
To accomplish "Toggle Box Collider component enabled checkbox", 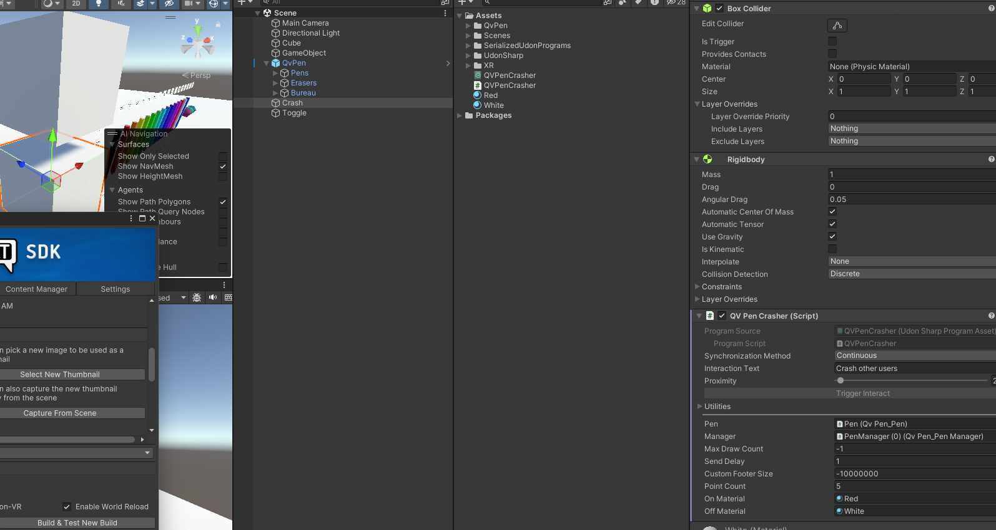I will coord(719,8).
